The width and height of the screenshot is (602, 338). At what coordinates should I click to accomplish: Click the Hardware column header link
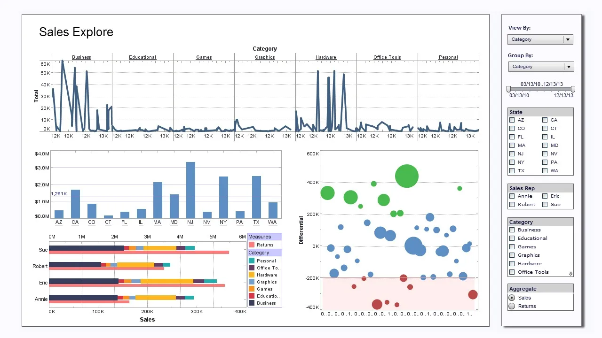pos(325,57)
